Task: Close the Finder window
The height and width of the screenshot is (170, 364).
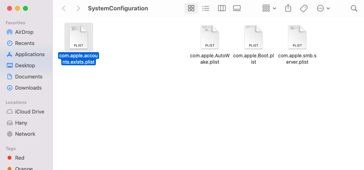Action: coord(10,9)
